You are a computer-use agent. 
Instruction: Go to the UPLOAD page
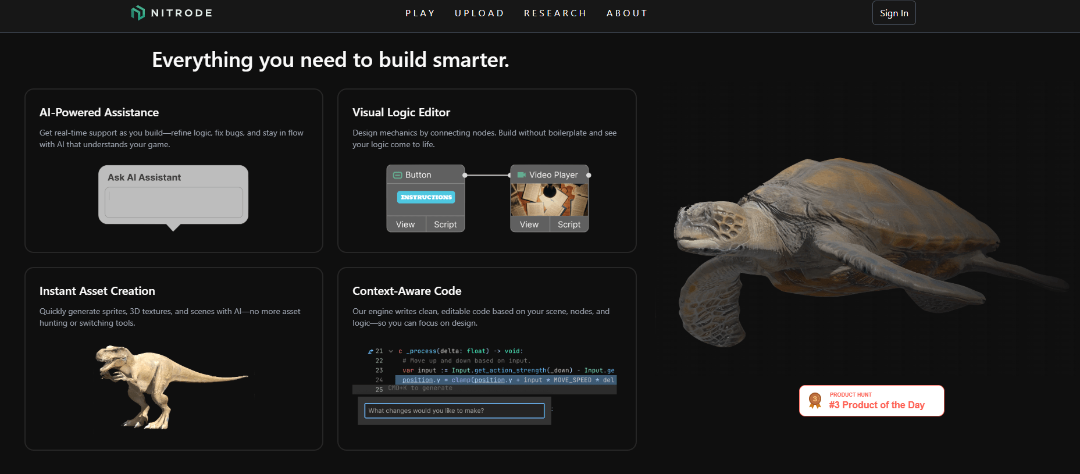point(479,13)
